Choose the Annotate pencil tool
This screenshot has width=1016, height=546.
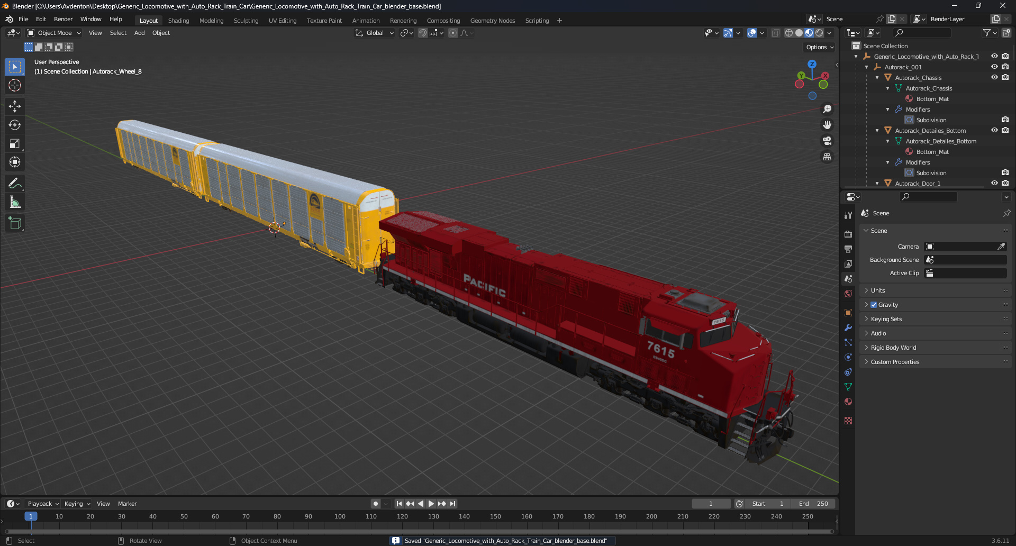[x=15, y=184]
